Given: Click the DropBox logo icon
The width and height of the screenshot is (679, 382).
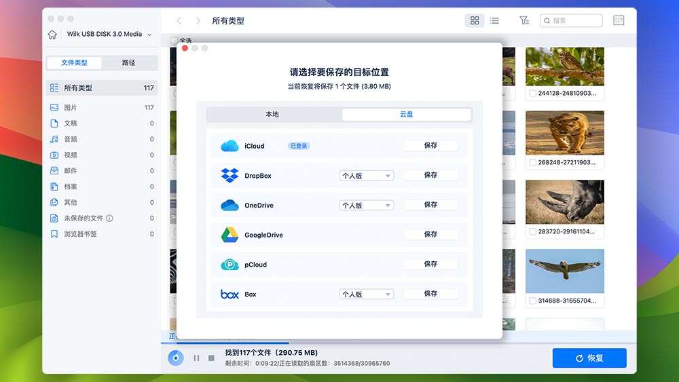Looking at the screenshot, I should pyautogui.click(x=230, y=175).
